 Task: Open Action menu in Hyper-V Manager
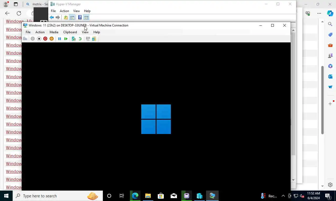(x=64, y=11)
